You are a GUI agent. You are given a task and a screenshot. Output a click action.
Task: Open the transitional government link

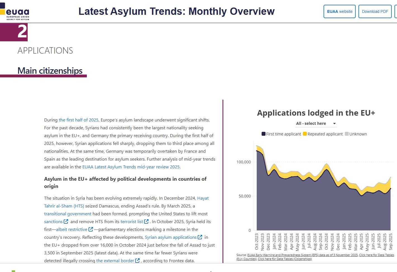pos(68,214)
